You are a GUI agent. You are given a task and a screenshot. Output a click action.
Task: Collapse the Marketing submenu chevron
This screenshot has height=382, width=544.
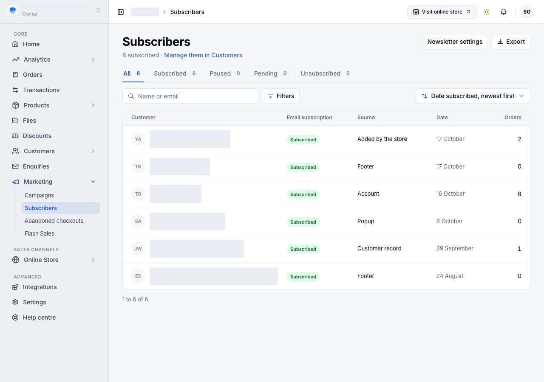[x=93, y=182]
